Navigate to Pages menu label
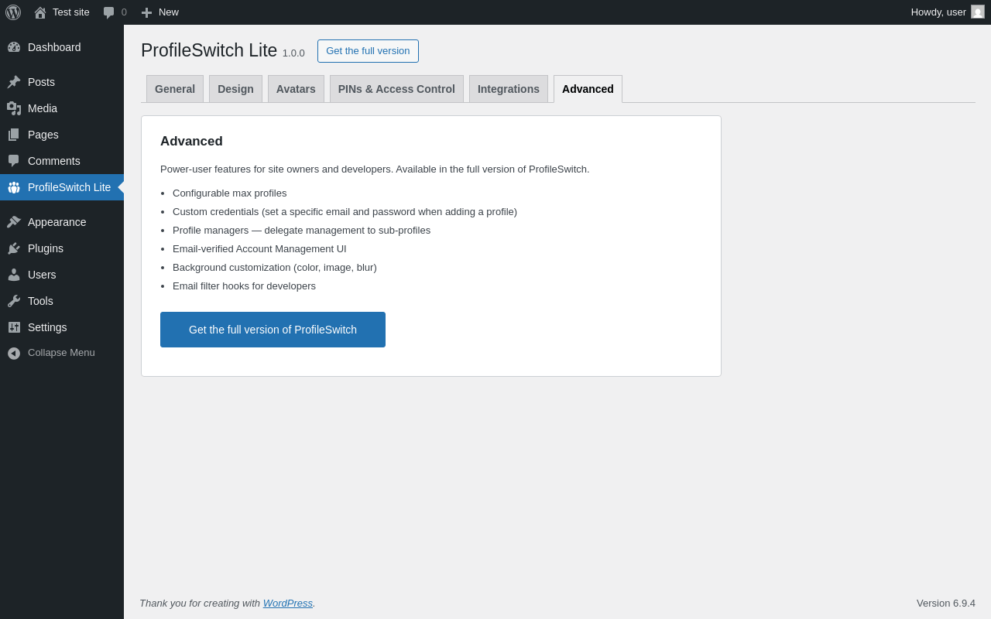Screen dimensions: 991x619 (x=43, y=135)
